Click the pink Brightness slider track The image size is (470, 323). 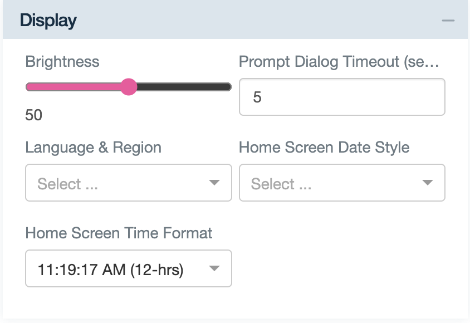[72, 86]
